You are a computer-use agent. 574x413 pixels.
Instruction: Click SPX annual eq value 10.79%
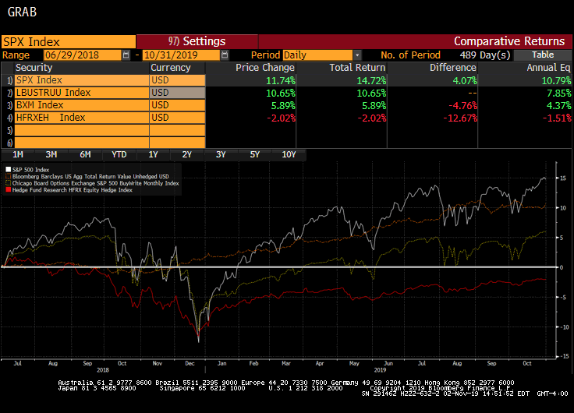point(556,80)
